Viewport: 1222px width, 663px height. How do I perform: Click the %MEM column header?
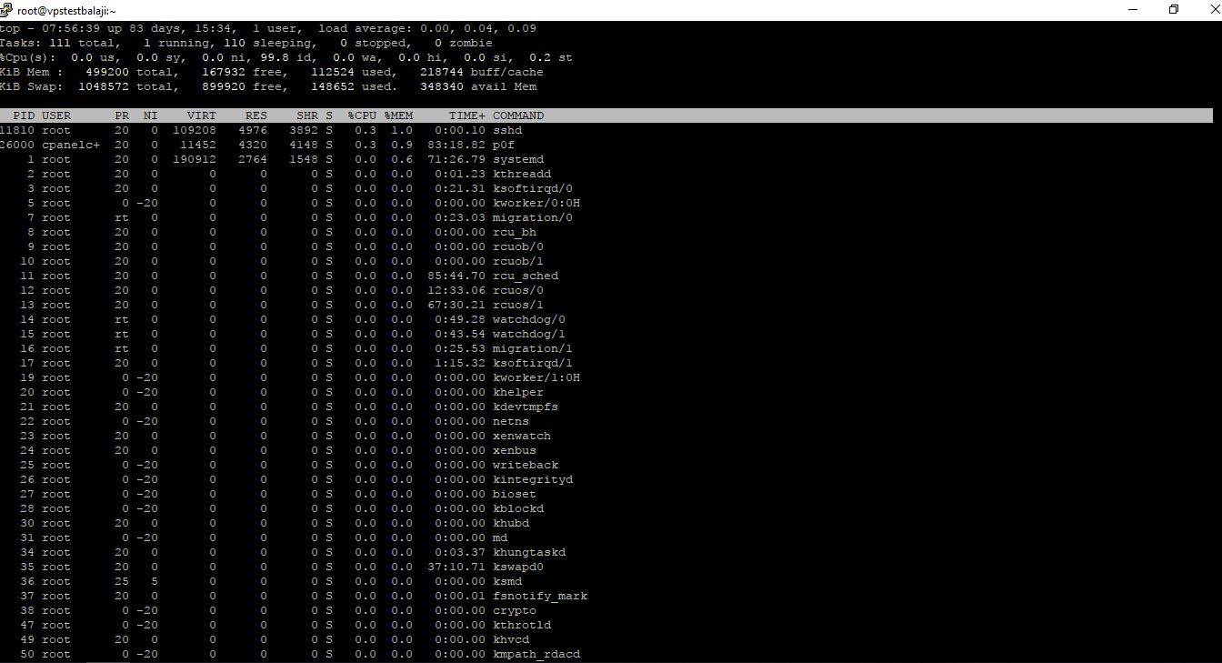pyautogui.click(x=398, y=116)
